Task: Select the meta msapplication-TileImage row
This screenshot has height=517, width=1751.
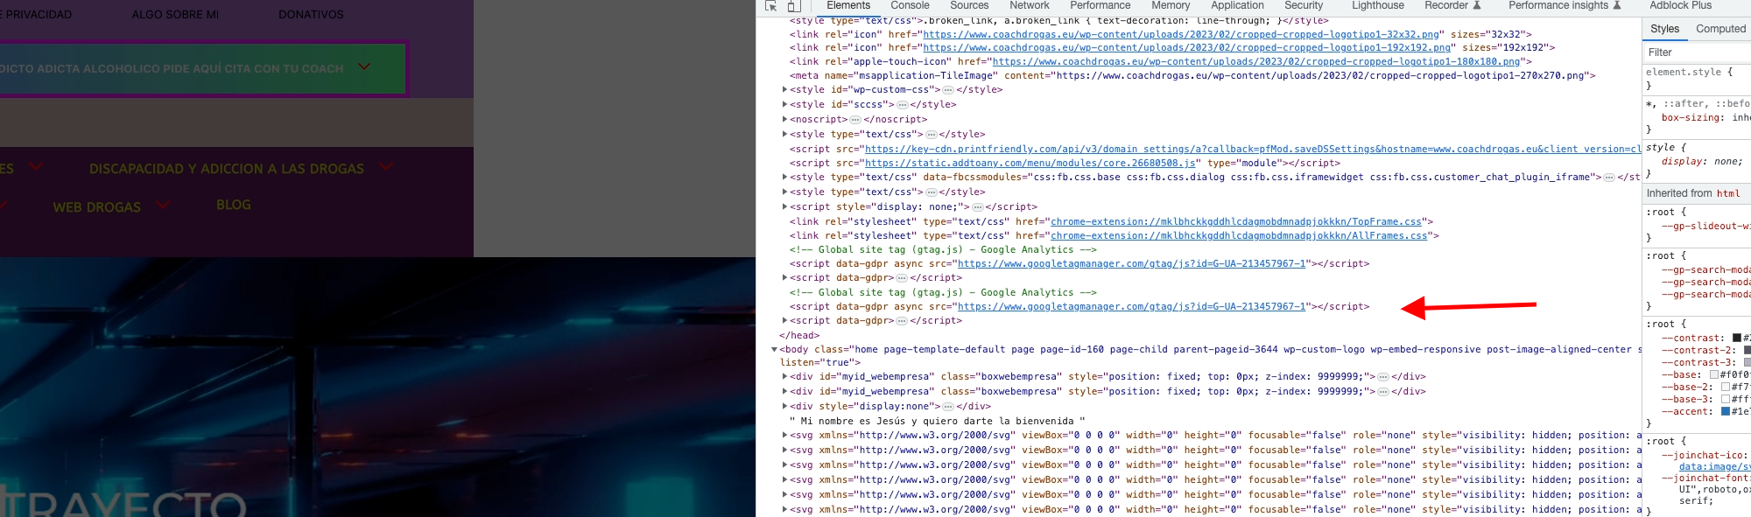Action: tap(1192, 76)
